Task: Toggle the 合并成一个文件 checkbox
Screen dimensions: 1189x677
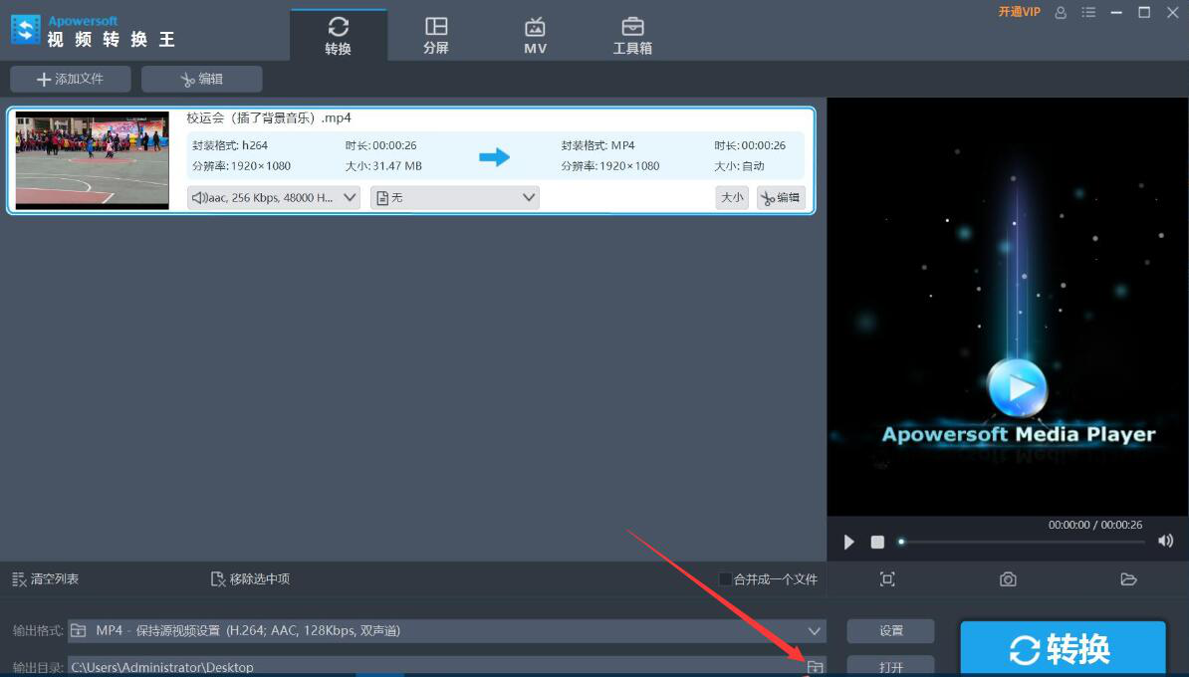Action: coord(726,579)
